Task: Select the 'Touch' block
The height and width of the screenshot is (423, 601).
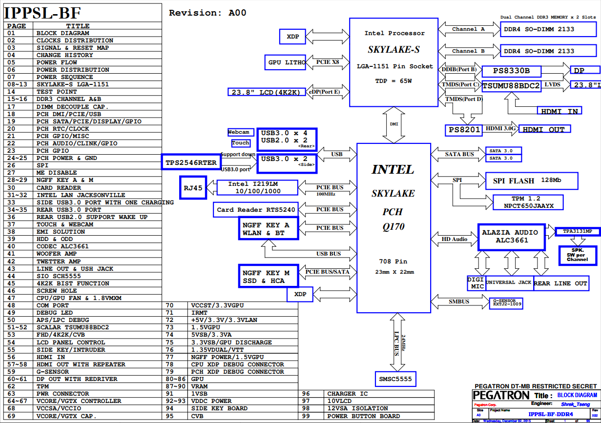Action: pyautogui.click(x=241, y=143)
